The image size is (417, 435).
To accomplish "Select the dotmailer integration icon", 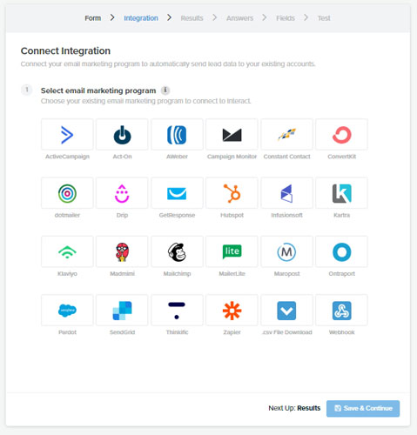I will click(67, 193).
